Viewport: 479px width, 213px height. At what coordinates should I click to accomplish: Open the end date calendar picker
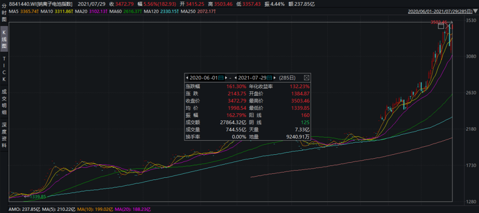click(270, 78)
